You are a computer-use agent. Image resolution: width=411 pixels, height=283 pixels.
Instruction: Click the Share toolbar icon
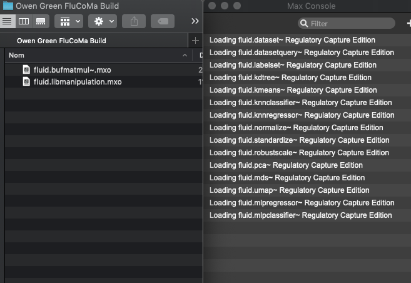tap(134, 21)
